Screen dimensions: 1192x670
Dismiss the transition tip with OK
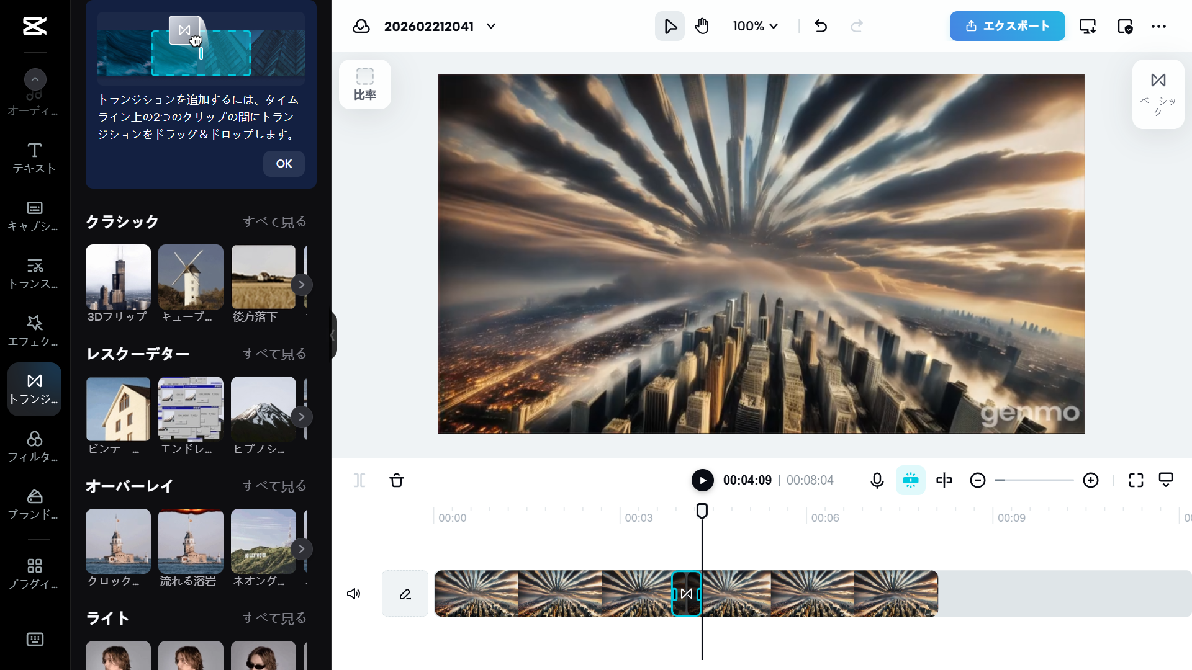point(284,164)
